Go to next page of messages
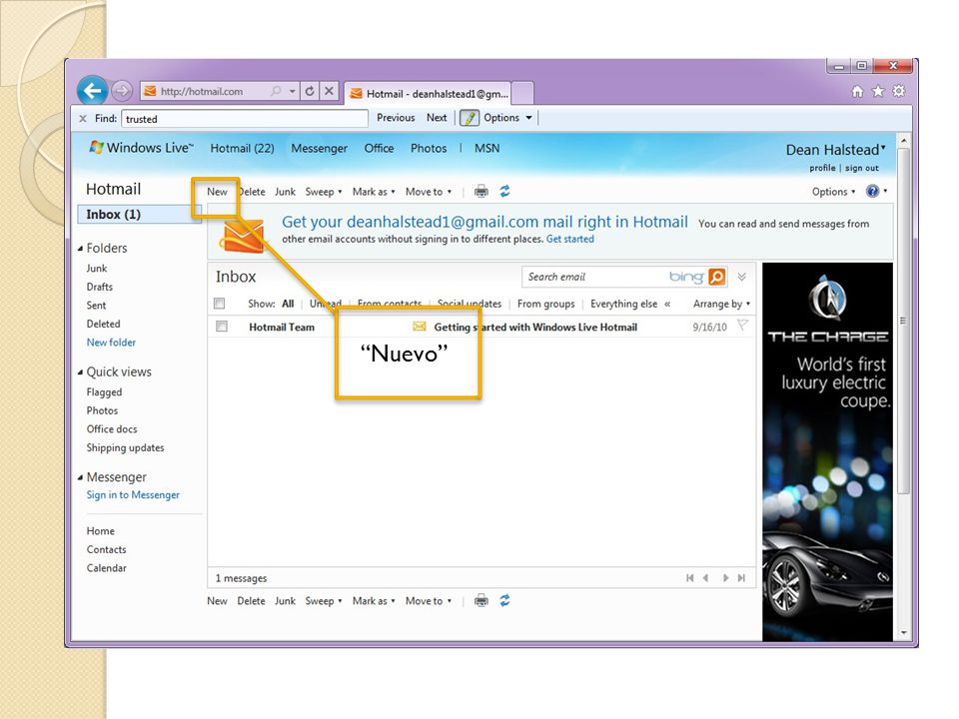This screenshot has width=959, height=719. pyautogui.click(x=725, y=578)
